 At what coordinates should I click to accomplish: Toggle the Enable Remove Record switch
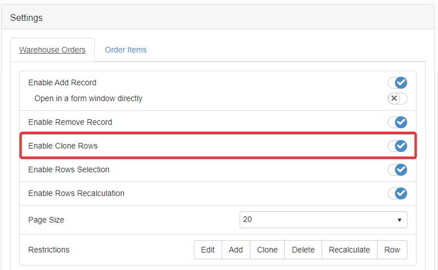pyautogui.click(x=397, y=123)
